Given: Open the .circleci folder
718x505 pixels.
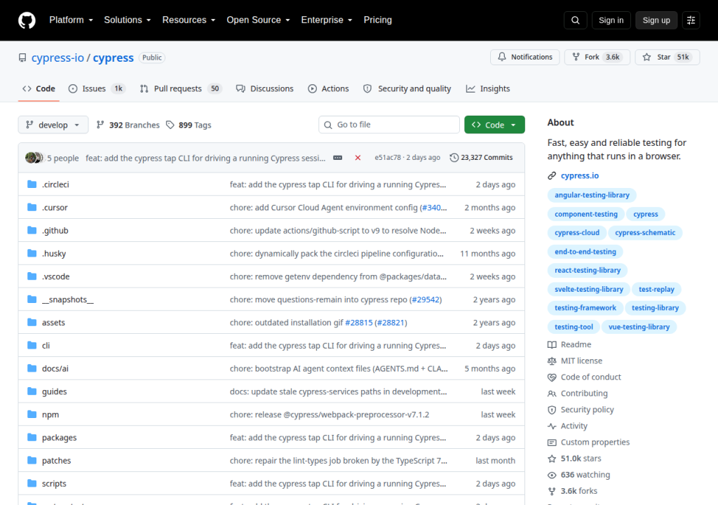Looking at the screenshot, I should pos(55,184).
